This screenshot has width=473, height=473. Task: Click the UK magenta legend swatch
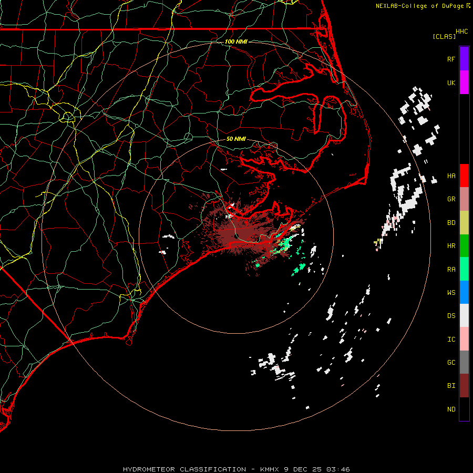click(x=464, y=83)
